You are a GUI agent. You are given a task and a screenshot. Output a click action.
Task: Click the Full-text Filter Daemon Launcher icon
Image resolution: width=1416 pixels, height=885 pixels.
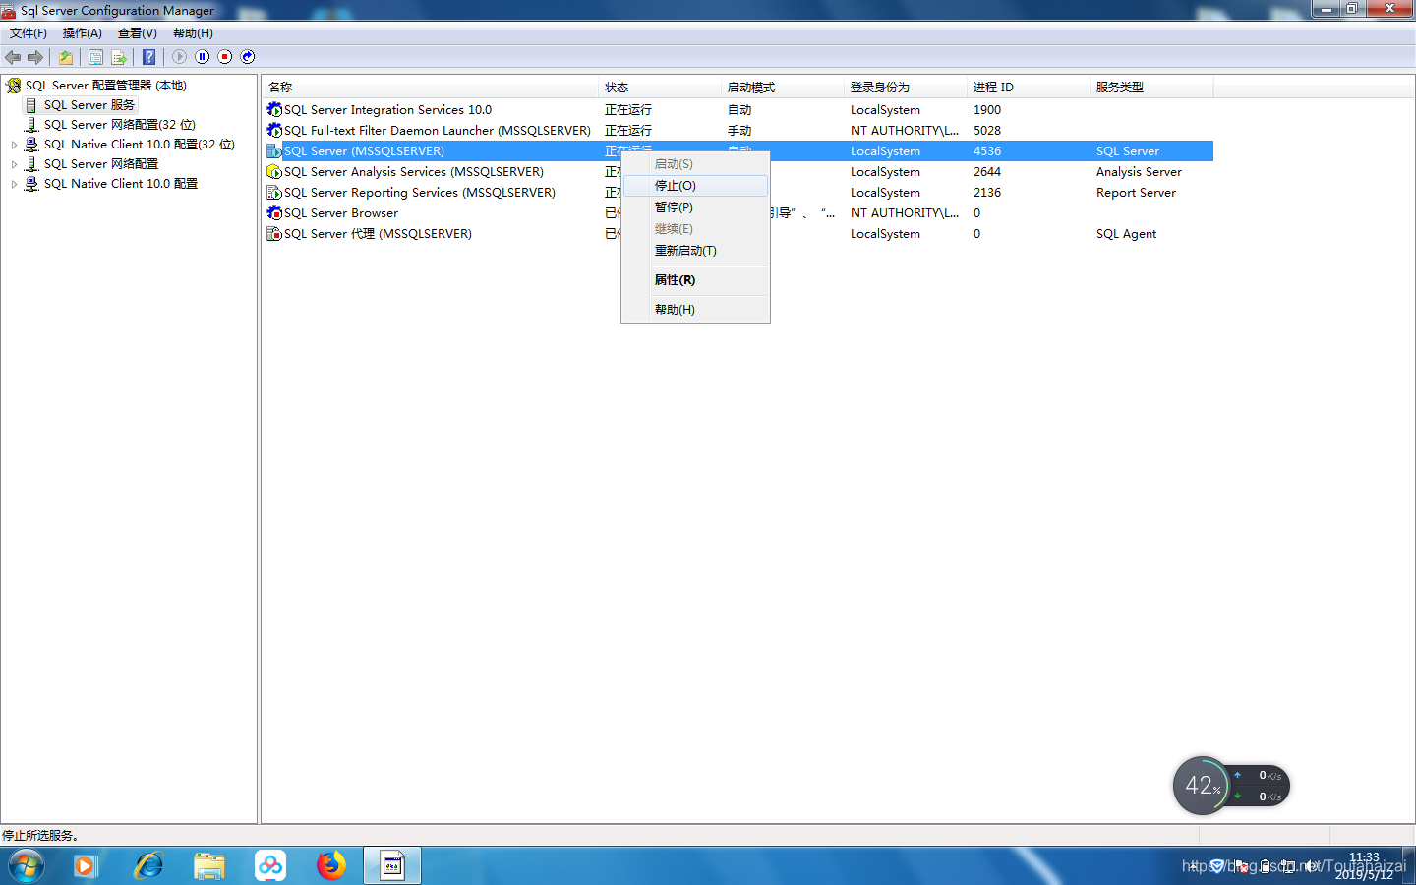pyautogui.click(x=274, y=131)
